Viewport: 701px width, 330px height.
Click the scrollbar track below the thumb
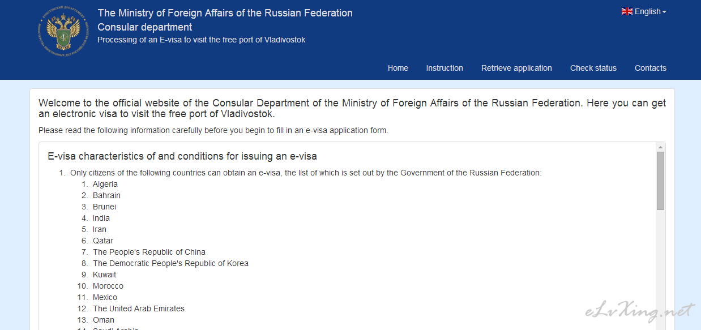pyautogui.click(x=660, y=269)
